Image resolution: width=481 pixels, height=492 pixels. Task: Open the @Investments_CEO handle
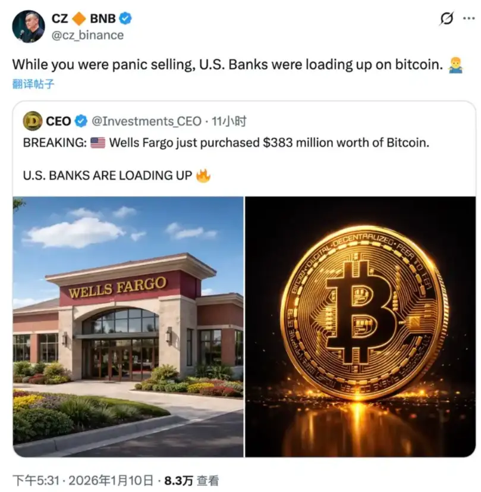tap(146, 121)
